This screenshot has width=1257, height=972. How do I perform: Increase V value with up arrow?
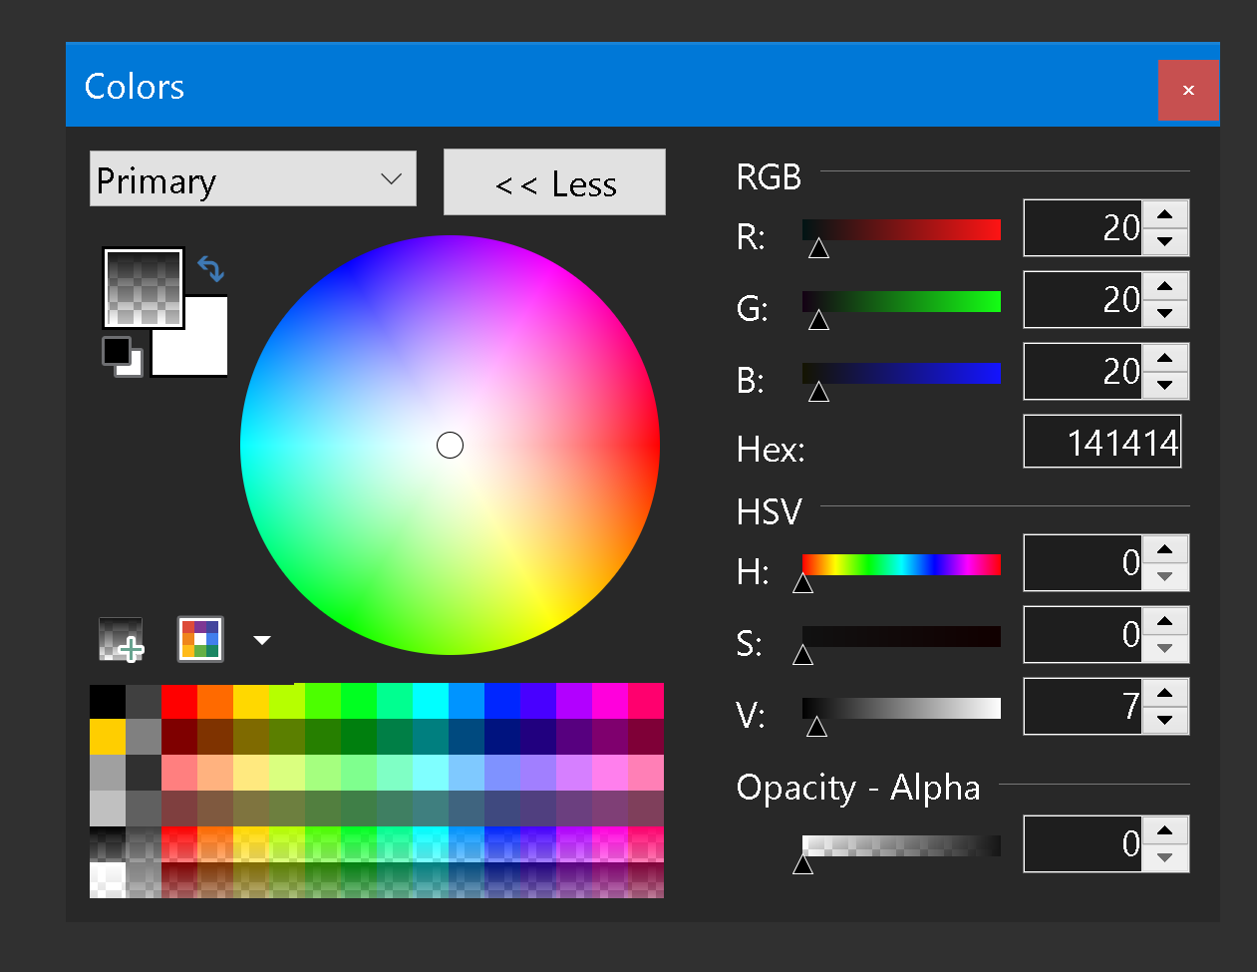(1165, 693)
